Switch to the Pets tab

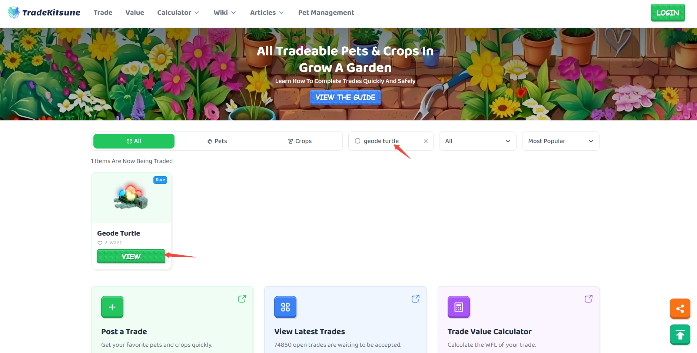(217, 141)
